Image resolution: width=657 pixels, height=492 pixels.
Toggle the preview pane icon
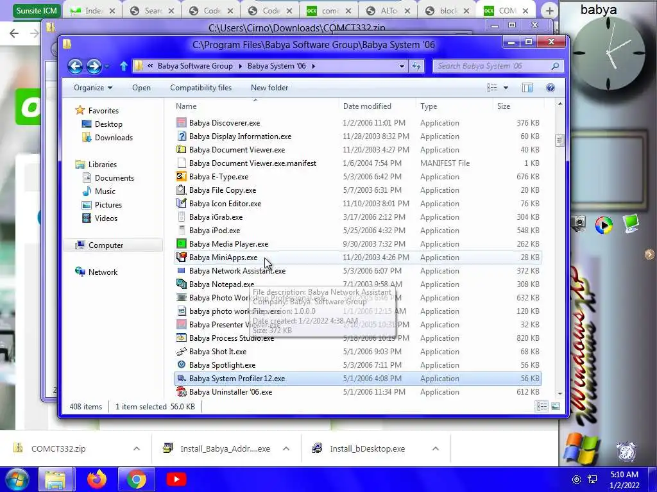click(527, 87)
